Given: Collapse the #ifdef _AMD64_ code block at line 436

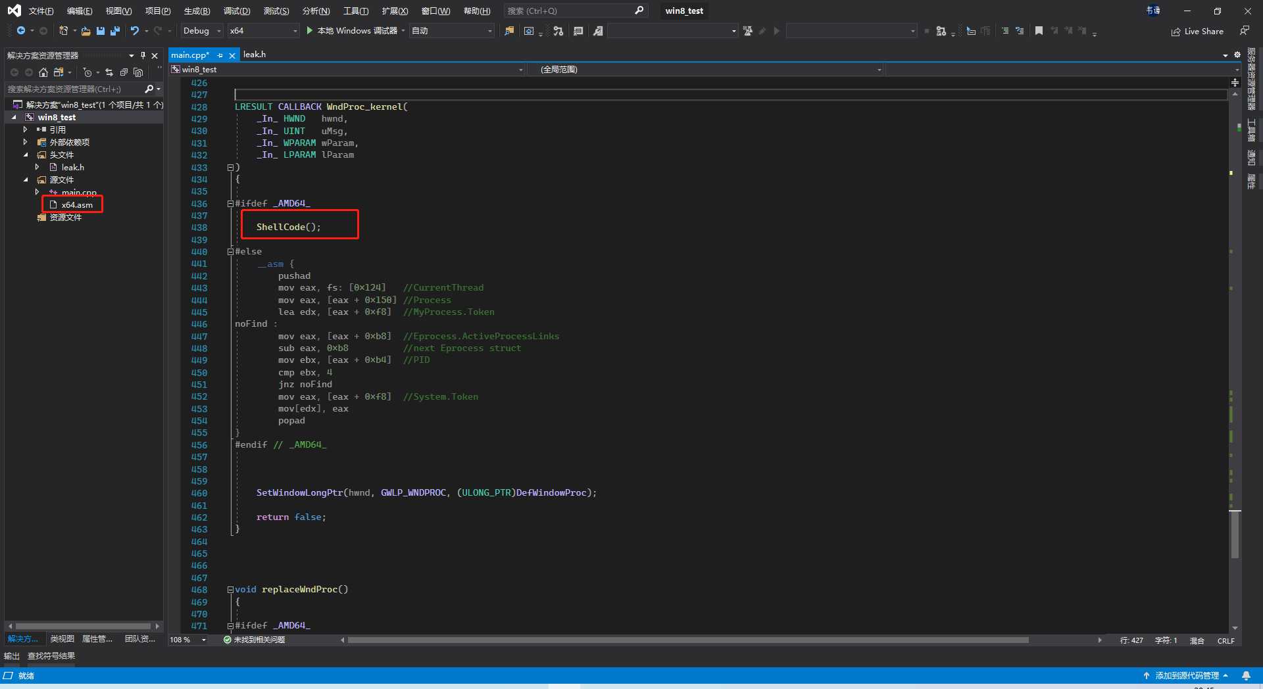Looking at the screenshot, I should tap(230, 204).
